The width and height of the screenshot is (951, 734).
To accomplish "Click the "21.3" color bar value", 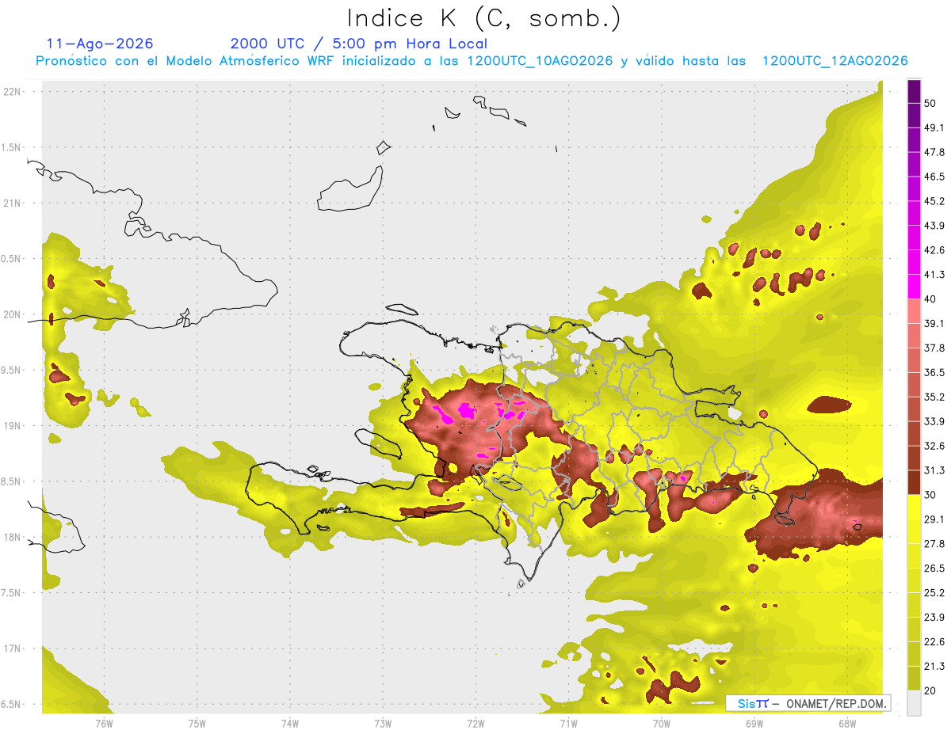I will [934, 666].
